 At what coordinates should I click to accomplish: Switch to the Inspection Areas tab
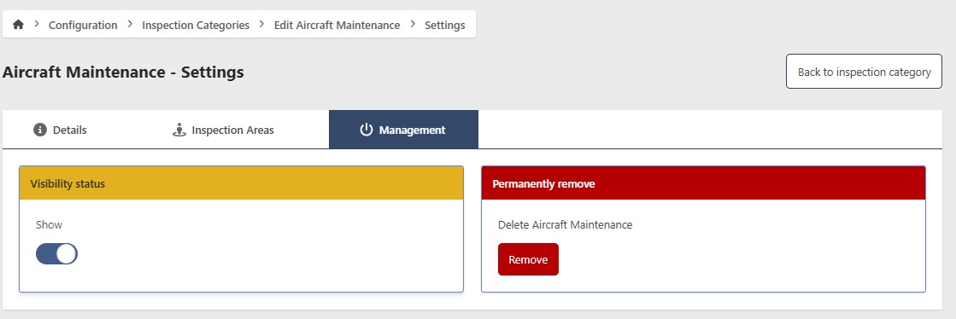[223, 130]
